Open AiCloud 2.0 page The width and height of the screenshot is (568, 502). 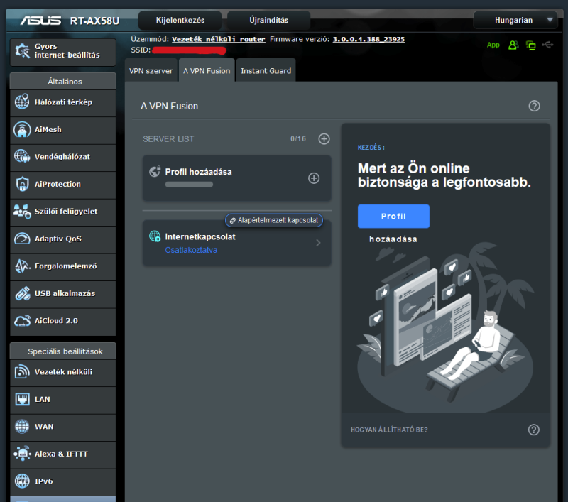[63, 321]
